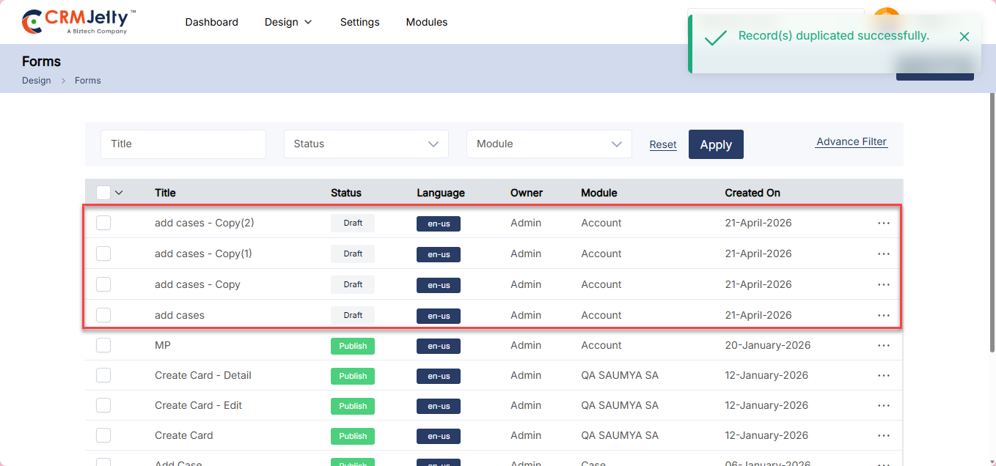996x466 pixels.
Task: Open actions menu for Create Card - Detail
Action: [883, 375]
